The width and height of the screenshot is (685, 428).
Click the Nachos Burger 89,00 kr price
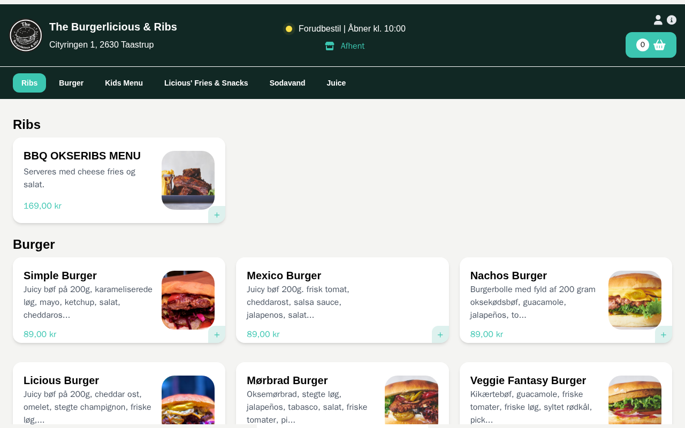click(486, 334)
